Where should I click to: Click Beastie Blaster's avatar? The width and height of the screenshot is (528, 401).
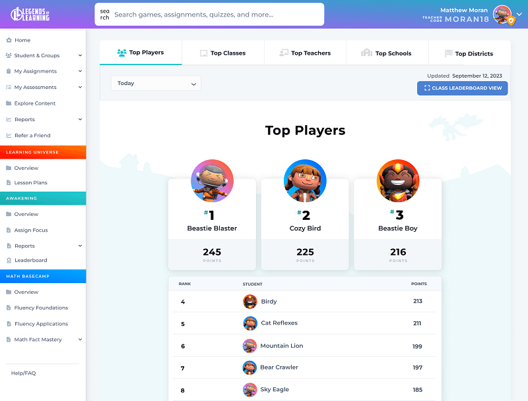point(212,180)
